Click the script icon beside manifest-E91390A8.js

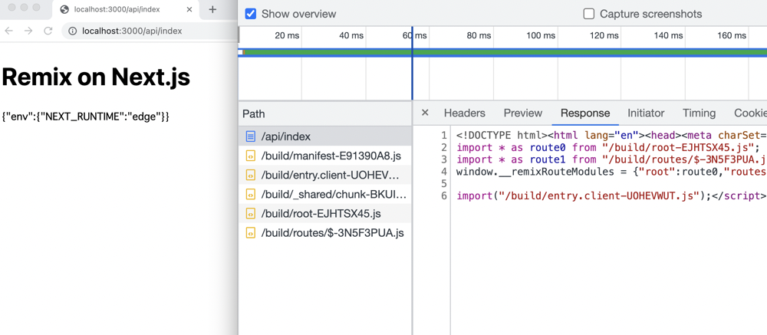[x=251, y=156]
